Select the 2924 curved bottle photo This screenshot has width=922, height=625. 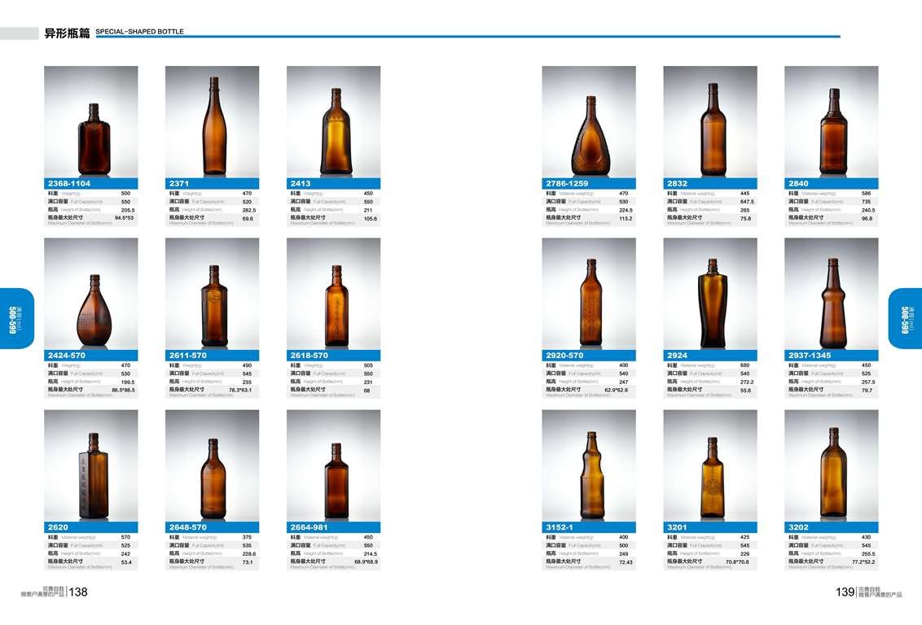click(710, 294)
